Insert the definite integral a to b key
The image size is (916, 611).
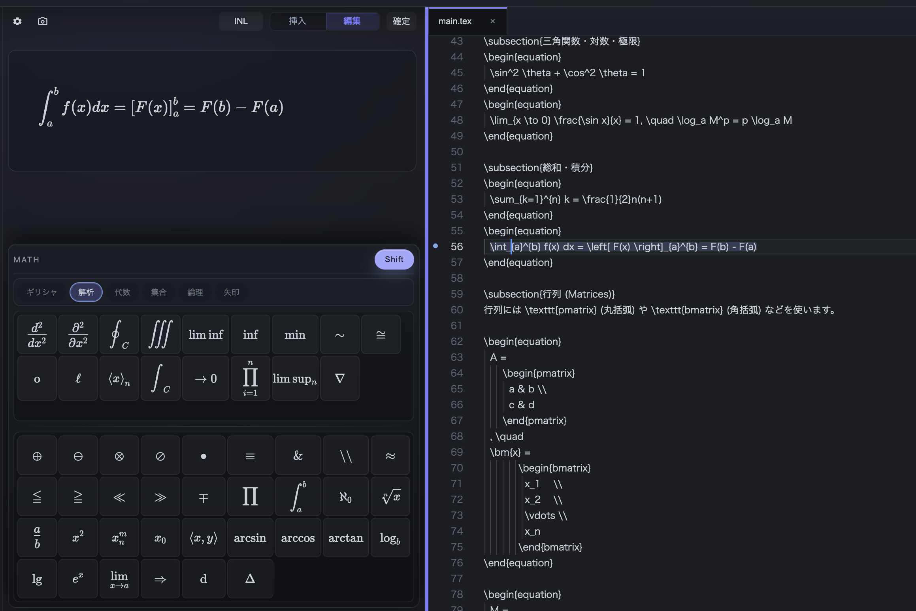tap(298, 496)
